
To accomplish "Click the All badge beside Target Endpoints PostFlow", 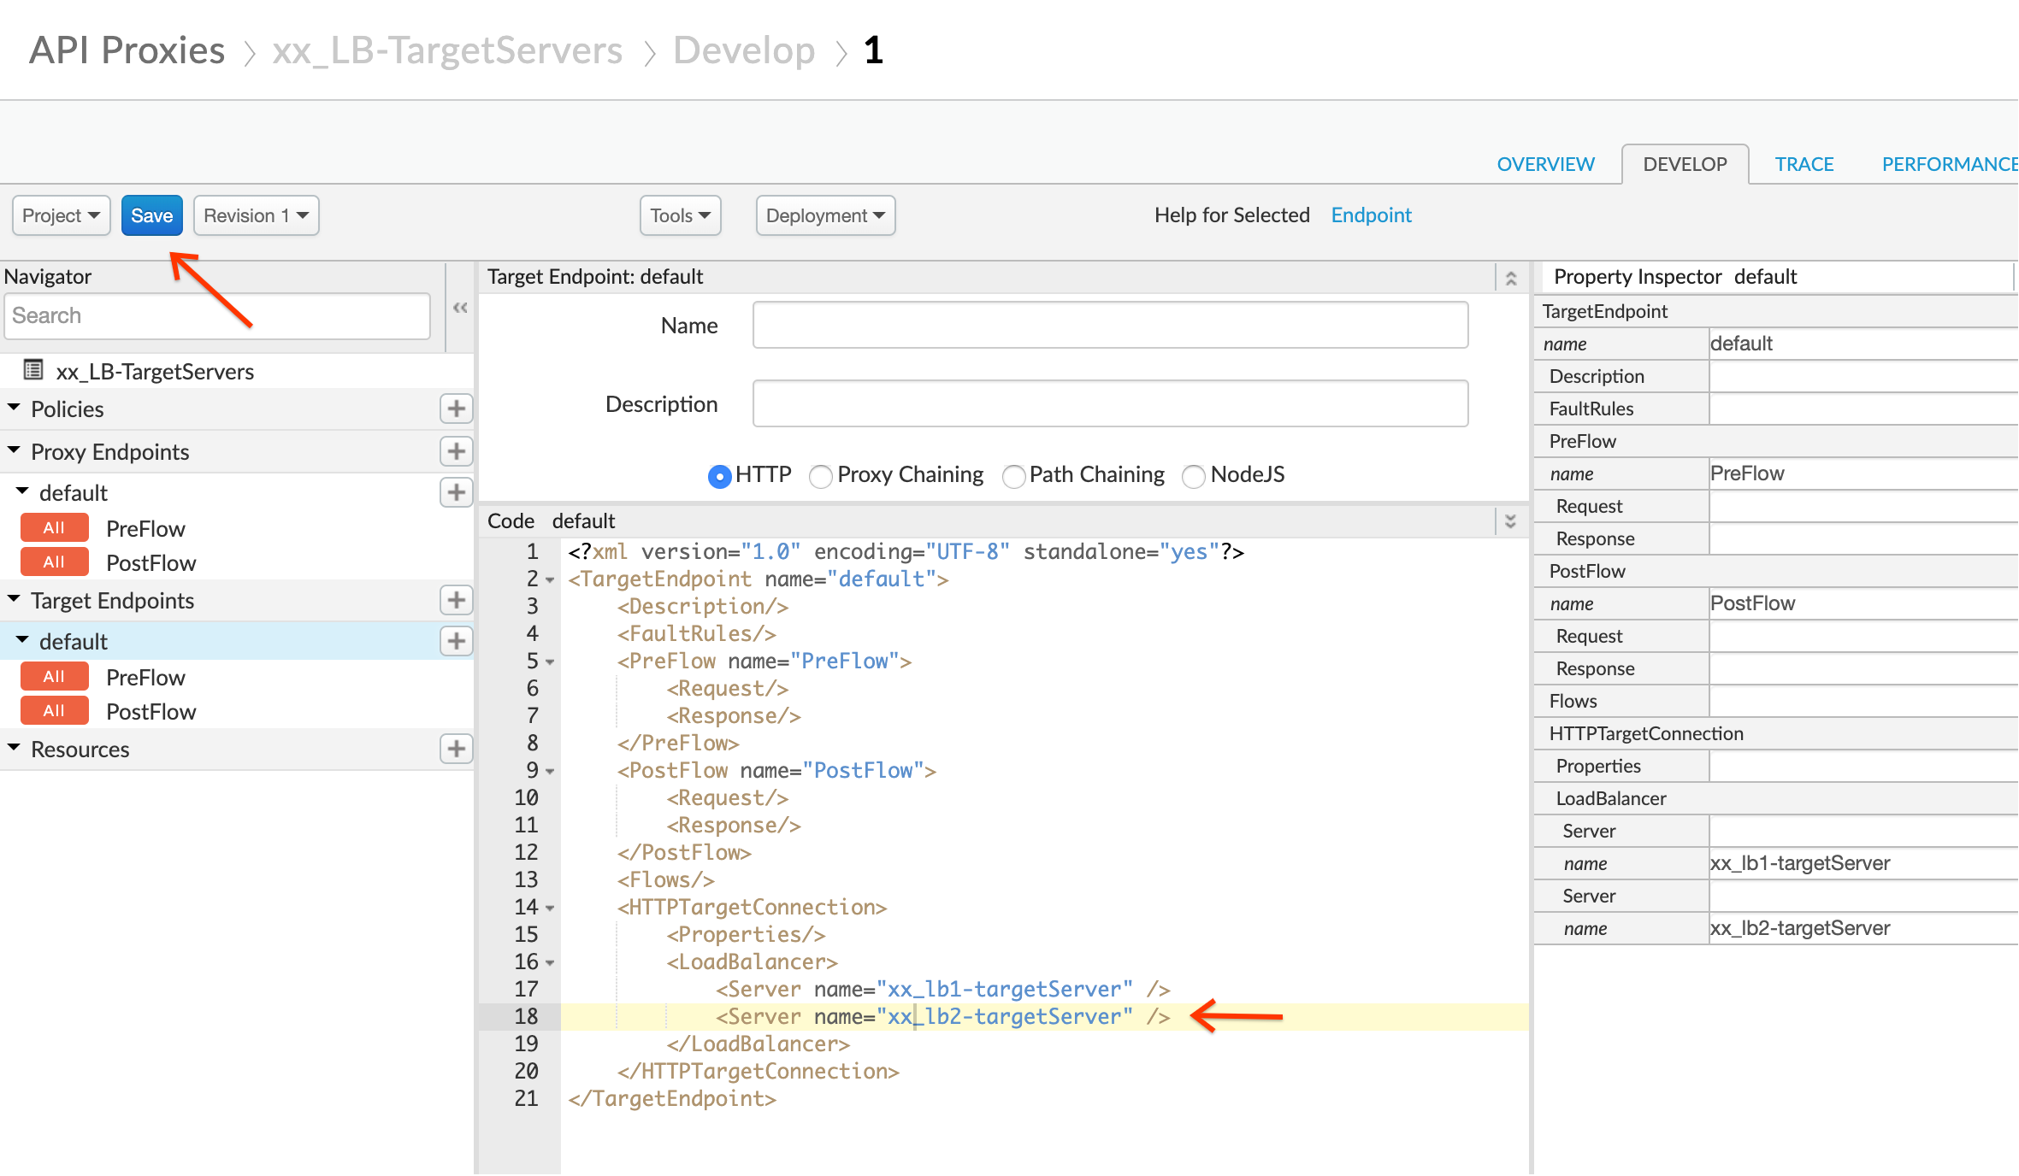I will pos(54,711).
